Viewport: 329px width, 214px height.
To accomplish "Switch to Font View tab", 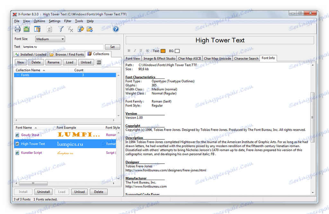I will (133, 59).
